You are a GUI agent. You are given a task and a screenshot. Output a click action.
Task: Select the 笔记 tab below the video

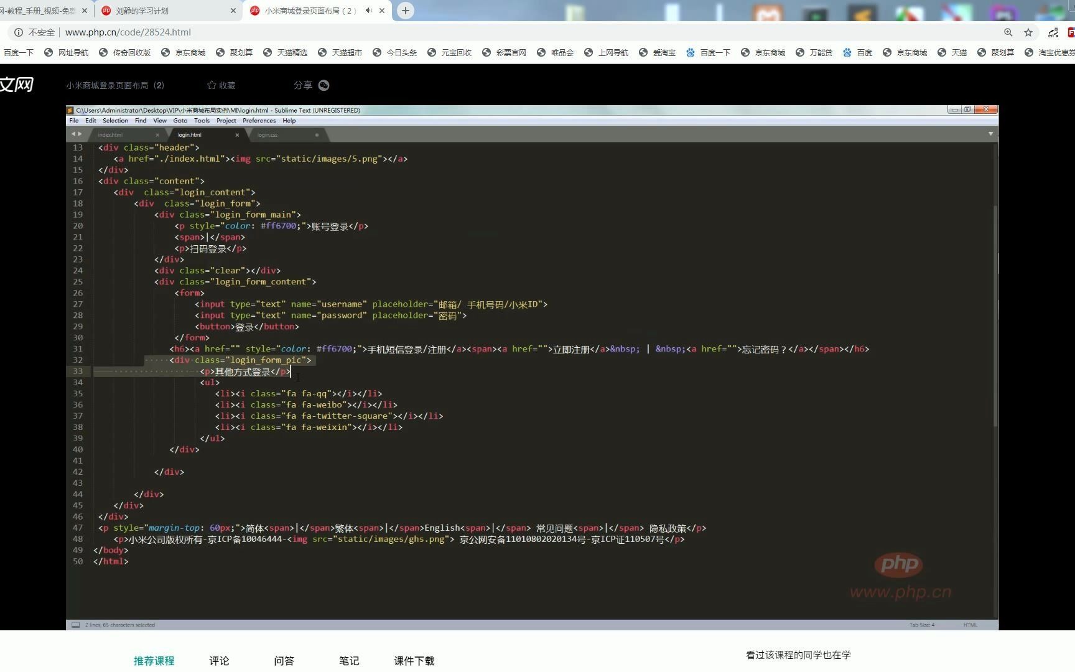click(x=349, y=661)
